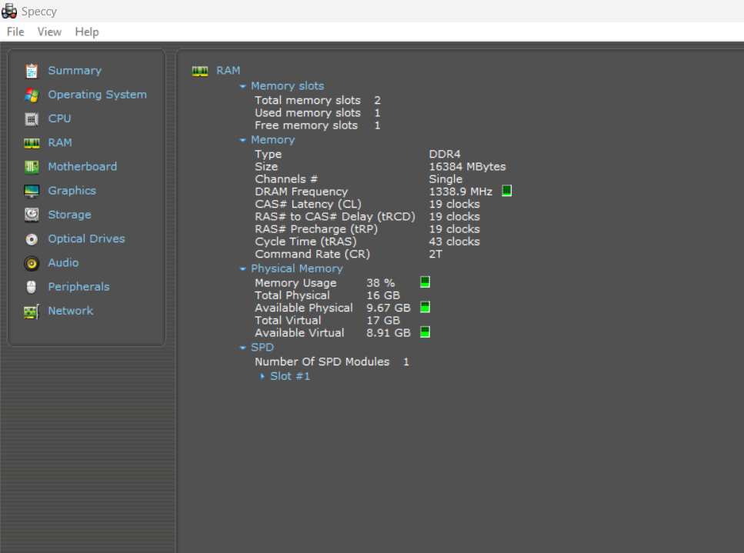744x553 pixels.
Task: Toggle the Available Virtual graph indicator
Action: pos(425,332)
